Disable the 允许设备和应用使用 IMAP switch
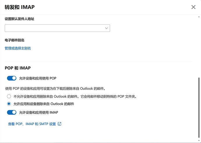This screenshot has width=201, height=143. (12, 112)
